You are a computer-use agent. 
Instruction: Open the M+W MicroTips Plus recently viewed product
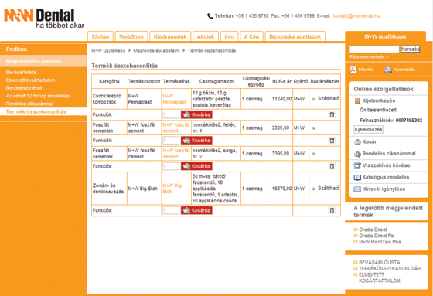[380, 242]
